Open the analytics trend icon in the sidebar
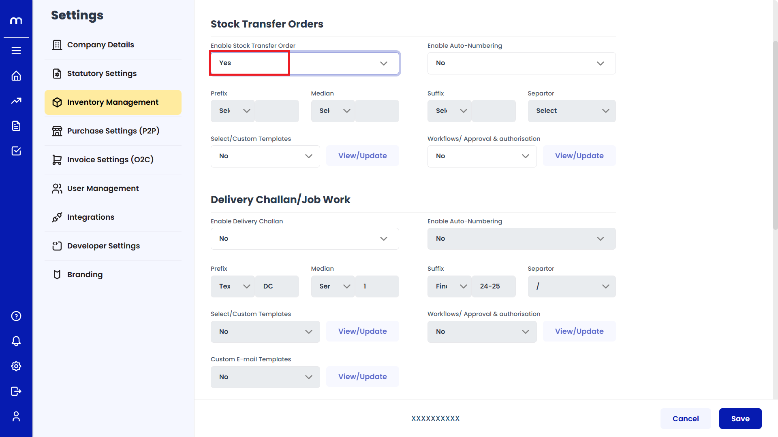The width and height of the screenshot is (778, 437). [x=16, y=101]
